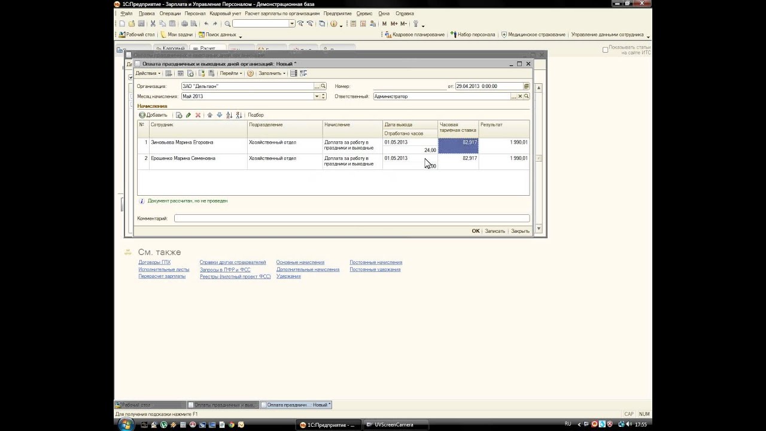Sort rows descending Z-A
The width and height of the screenshot is (766, 431).
(x=239, y=115)
